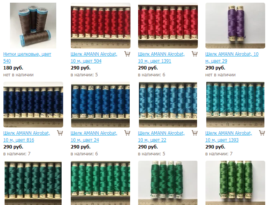The image size is (269, 205).
Task: View bright red color 504 thread photo
Action: 101,26
